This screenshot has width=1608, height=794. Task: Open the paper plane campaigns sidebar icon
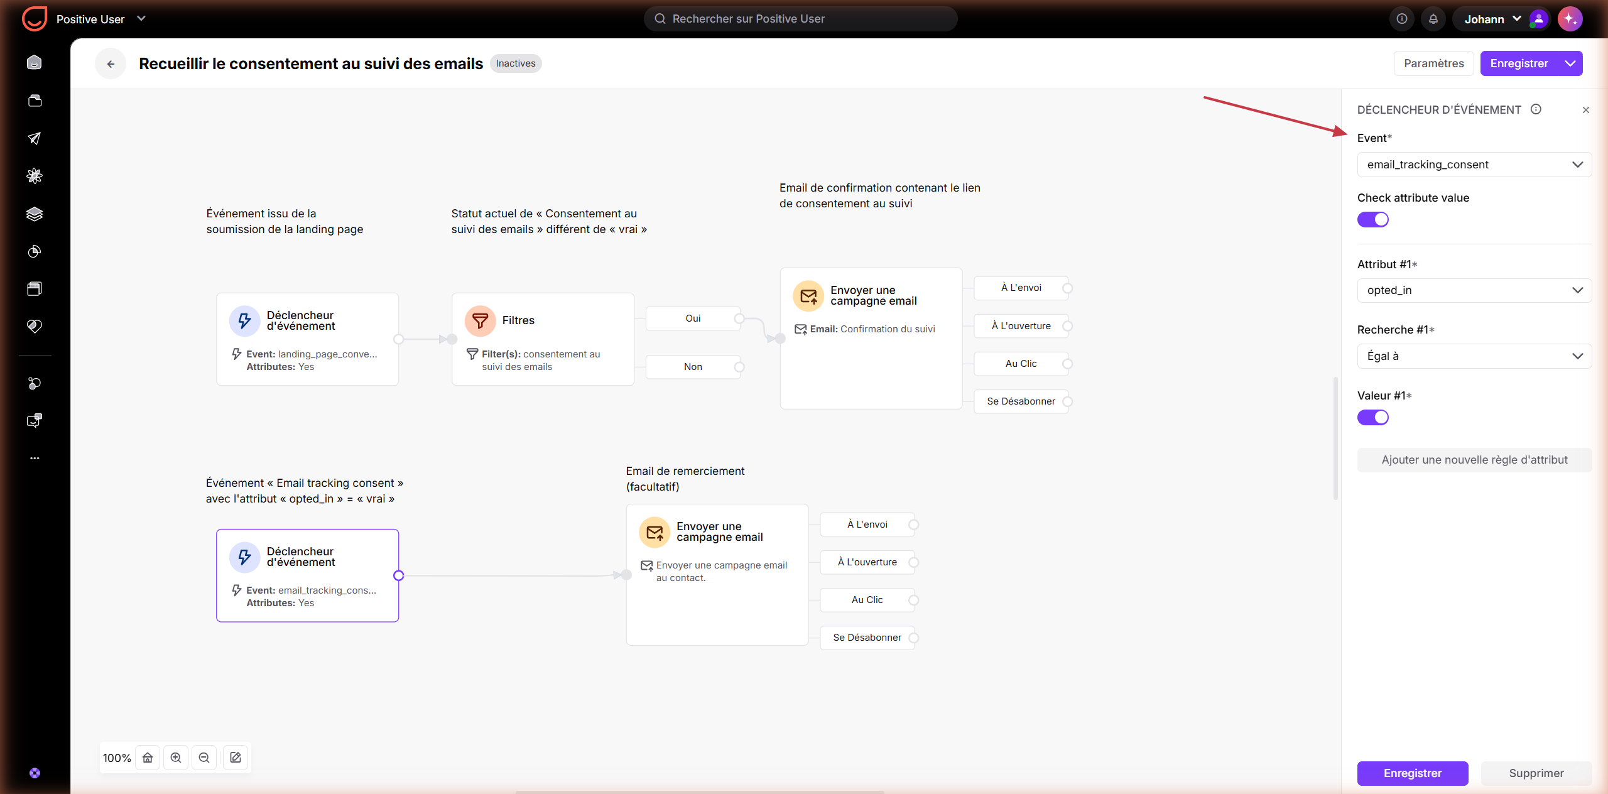point(35,138)
